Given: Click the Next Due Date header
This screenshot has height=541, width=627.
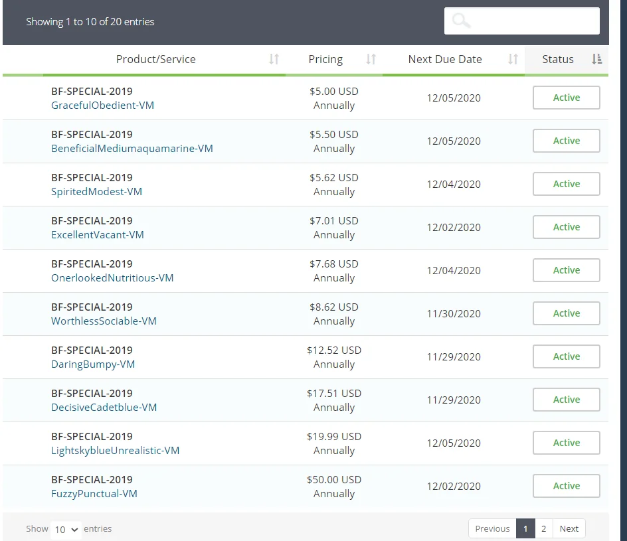Looking at the screenshot, I should tap(454, 59).
